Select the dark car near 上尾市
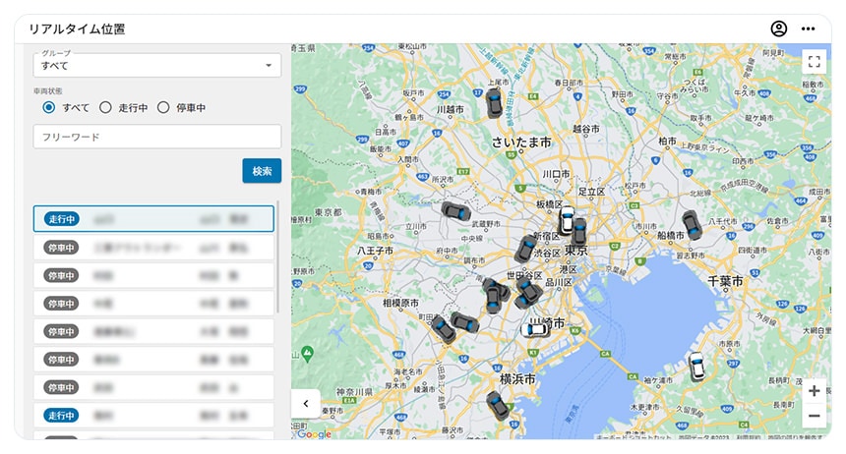Viewport: 846px width, 454px height. (x=494, y=103)
